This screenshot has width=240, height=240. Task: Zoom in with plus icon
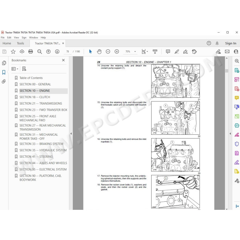click(117, 51)
